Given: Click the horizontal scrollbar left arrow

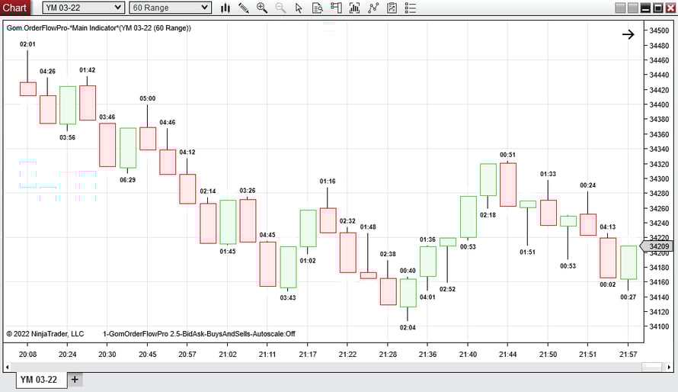Looking at the screenshot, I should [x=8, y=368].
